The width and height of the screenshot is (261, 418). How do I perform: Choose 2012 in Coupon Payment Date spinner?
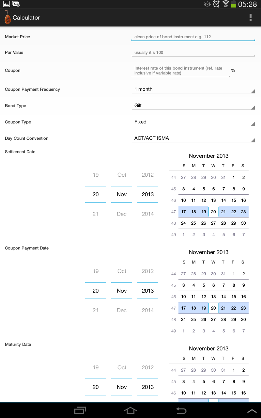(148, 271)
